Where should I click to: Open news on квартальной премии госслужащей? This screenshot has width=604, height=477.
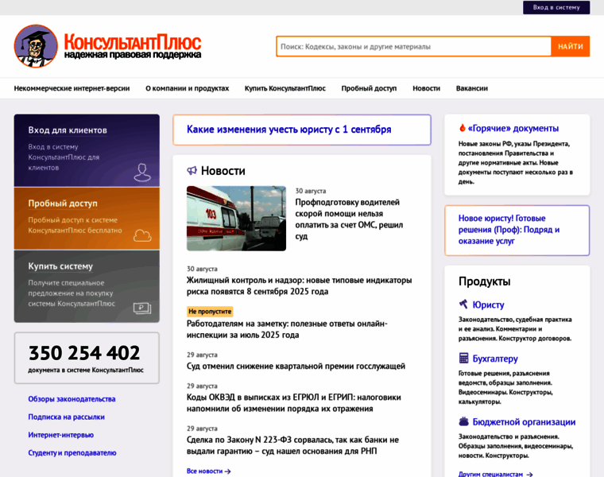296,366
